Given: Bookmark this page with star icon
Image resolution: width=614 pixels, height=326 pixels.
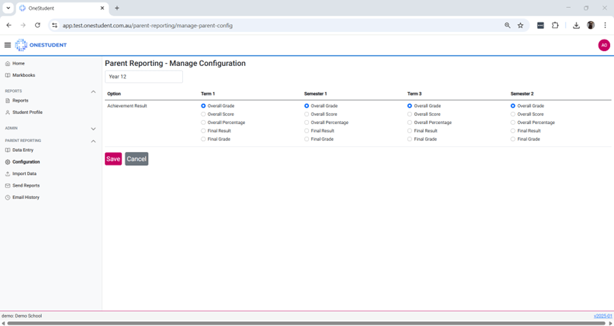Looking at the screenshot, I should (x=521, y=25).
